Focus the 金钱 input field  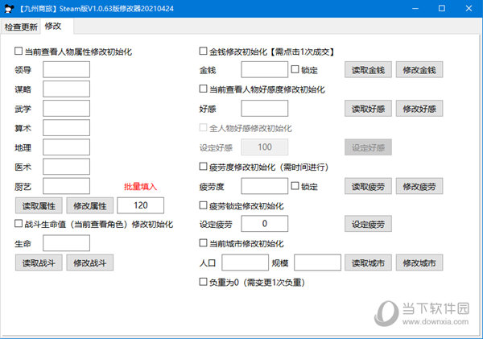(x=265, y=69)
